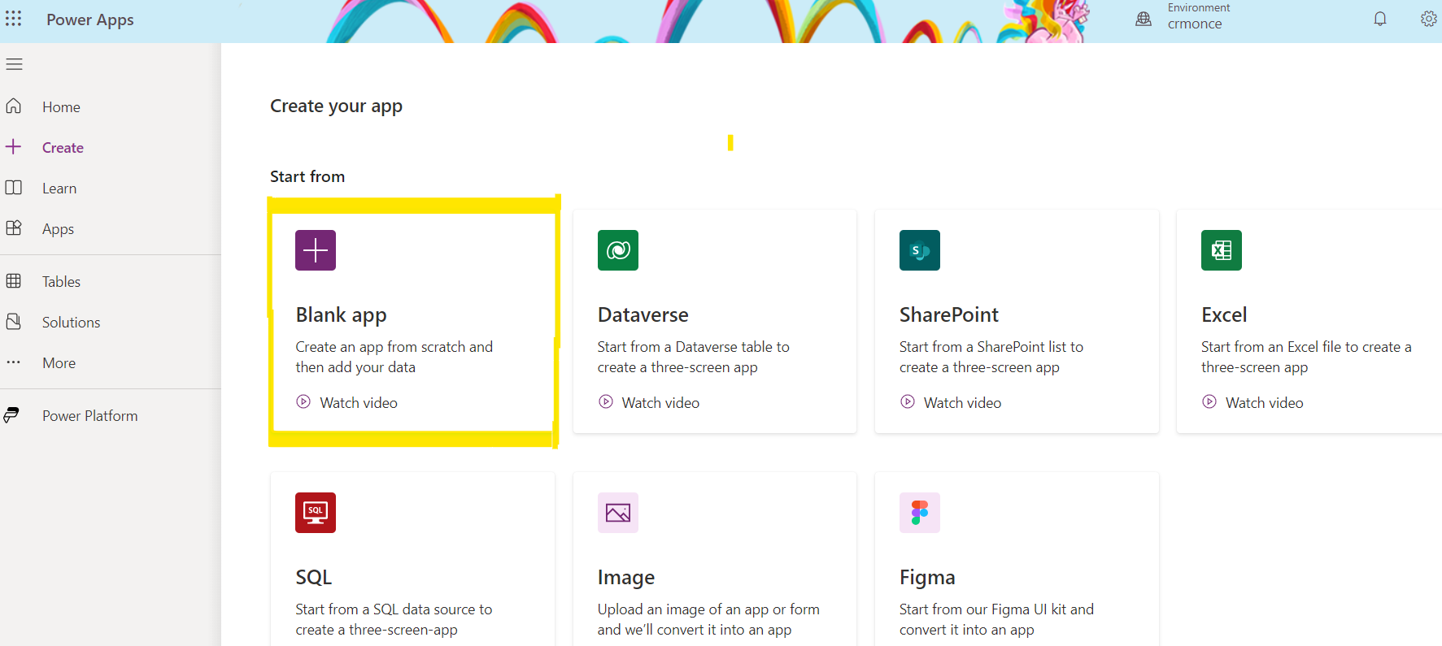Click 'Create an app from scratch' description
Viewport: 1442px width, 646px height.
click(x=394, y=357)
